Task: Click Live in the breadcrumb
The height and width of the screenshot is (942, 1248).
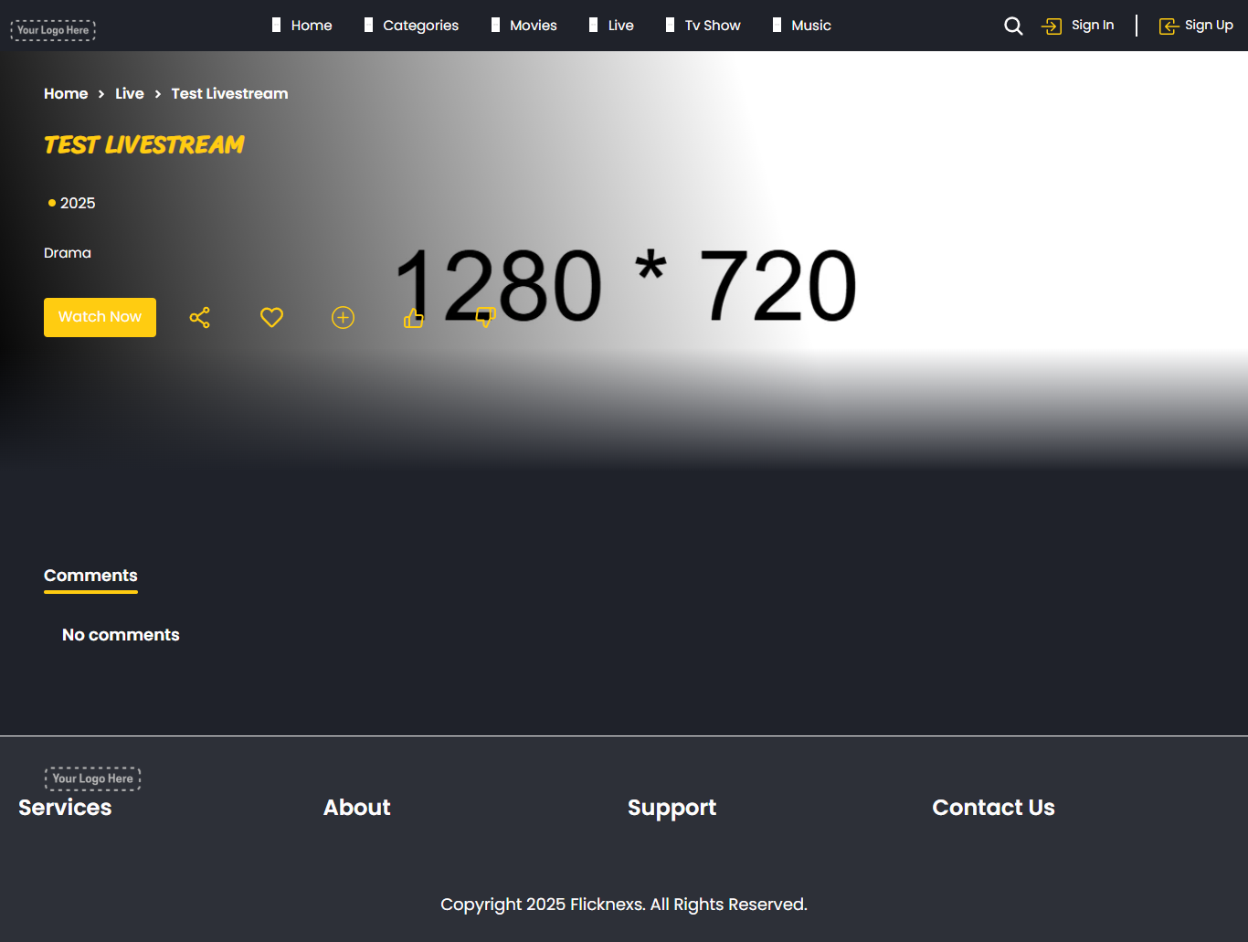Action: click(x=129, y=94)
